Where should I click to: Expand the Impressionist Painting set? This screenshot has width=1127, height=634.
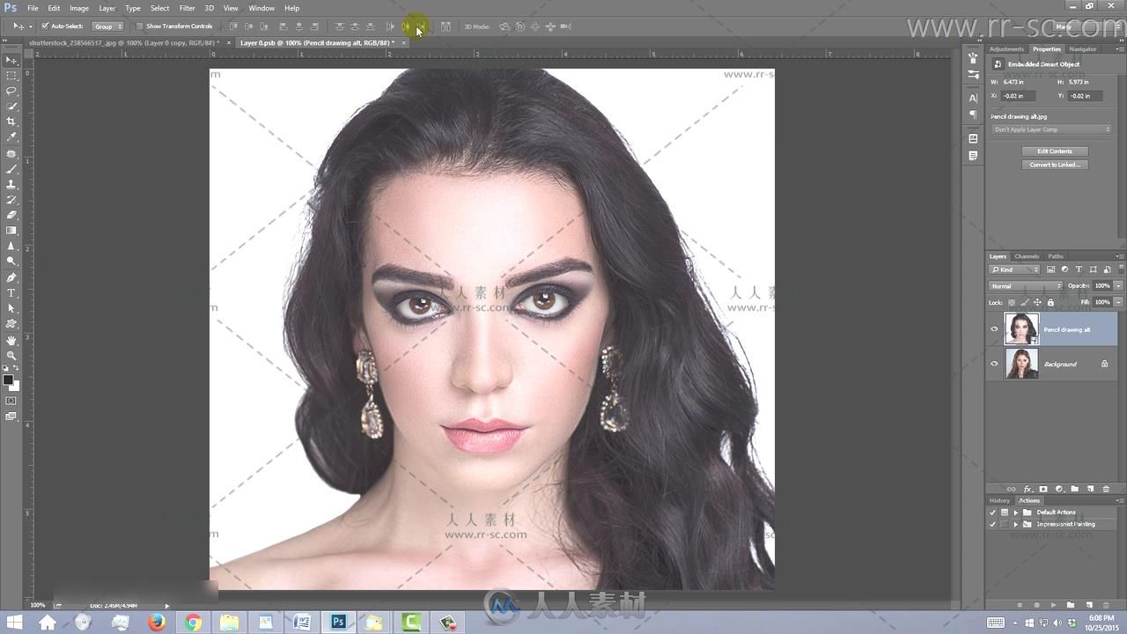coord(1015,524)
